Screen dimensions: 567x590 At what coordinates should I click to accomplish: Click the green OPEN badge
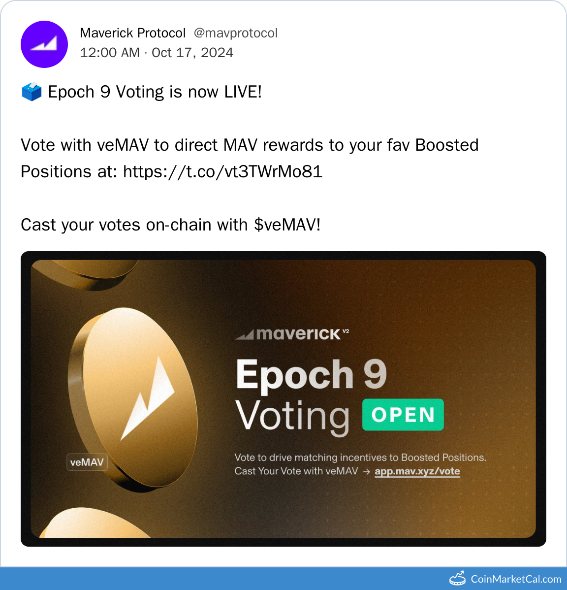[403, 415]
